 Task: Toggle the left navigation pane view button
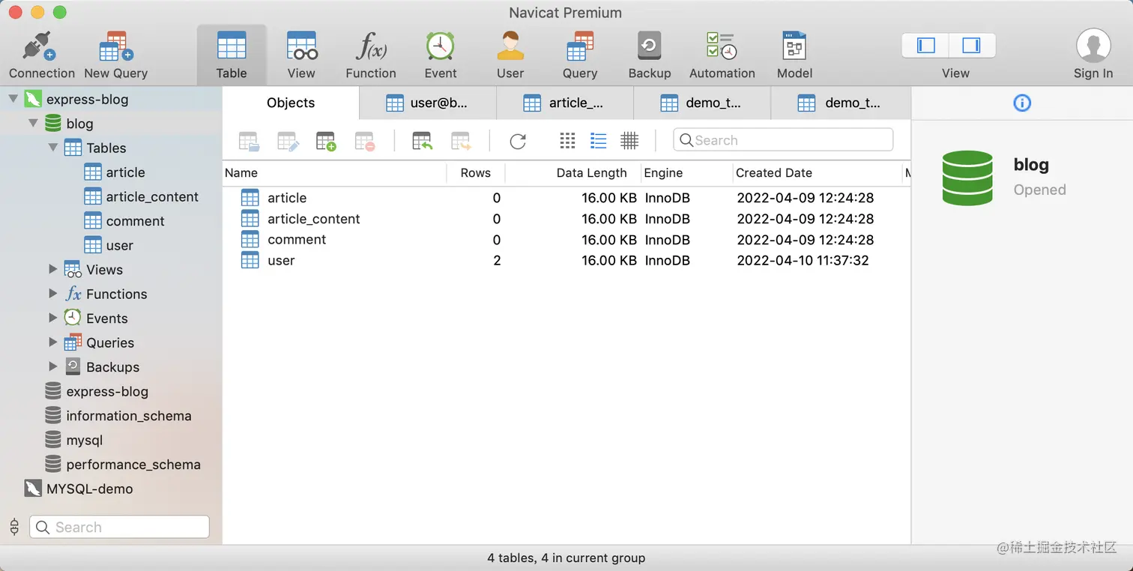point(926,46)
